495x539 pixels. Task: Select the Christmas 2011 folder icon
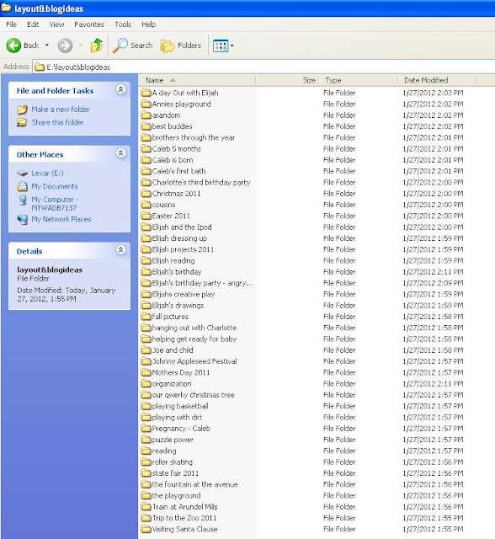(146, 194)
